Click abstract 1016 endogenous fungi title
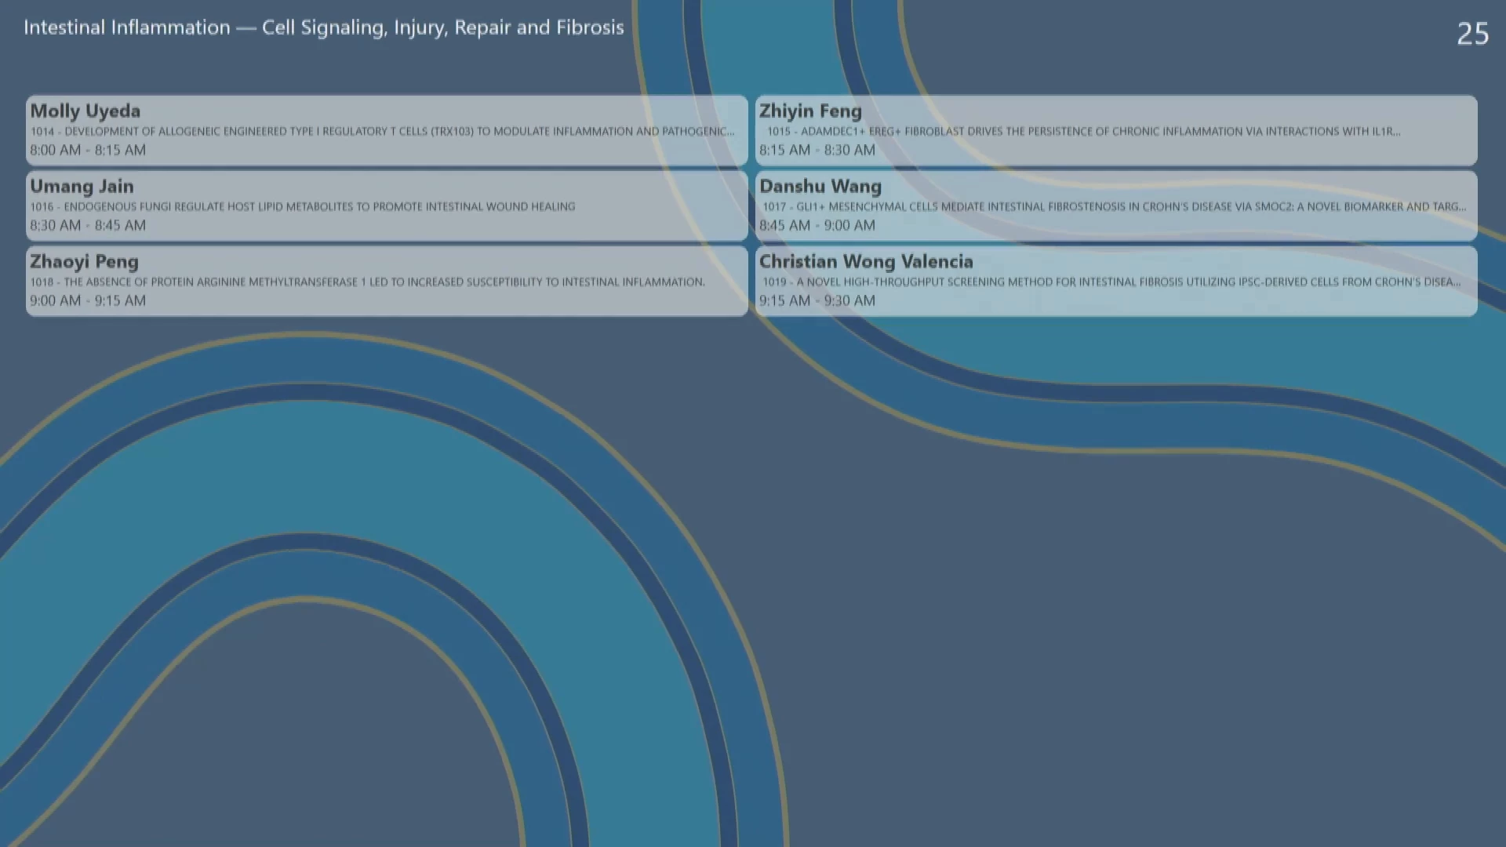The image size is (1506, 847). pos(303,207)
